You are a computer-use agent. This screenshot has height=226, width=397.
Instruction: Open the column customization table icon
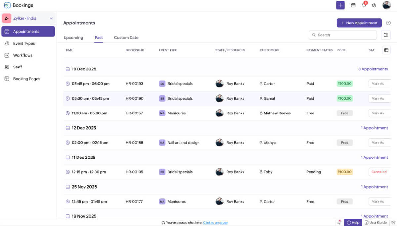[386, 50]
